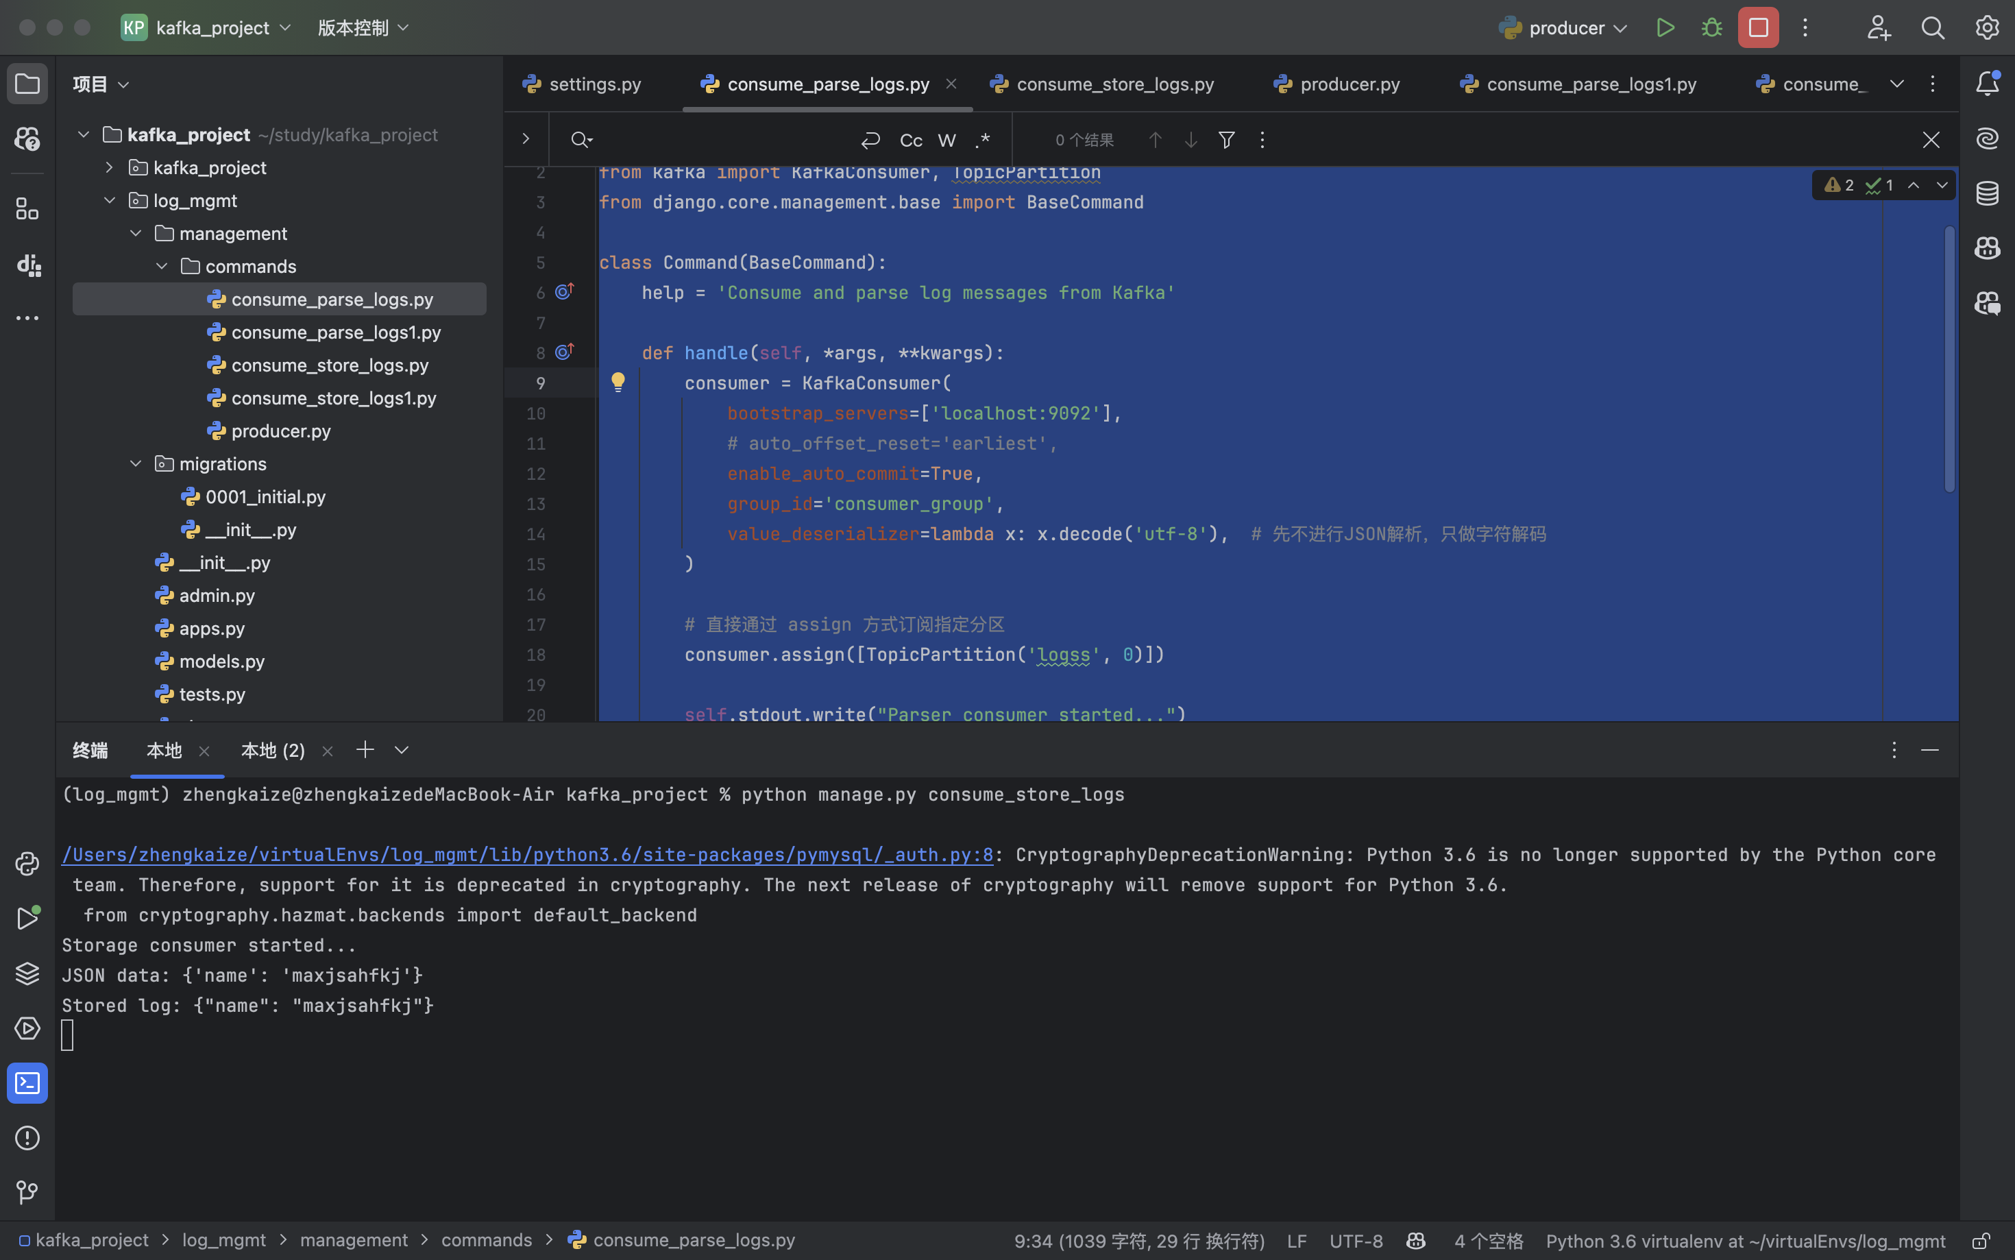Image resolution: width=2015 pixels, height=1260 pixels.
Task: Open the Notifications bell panel
Action: (x=1988, y=84)
